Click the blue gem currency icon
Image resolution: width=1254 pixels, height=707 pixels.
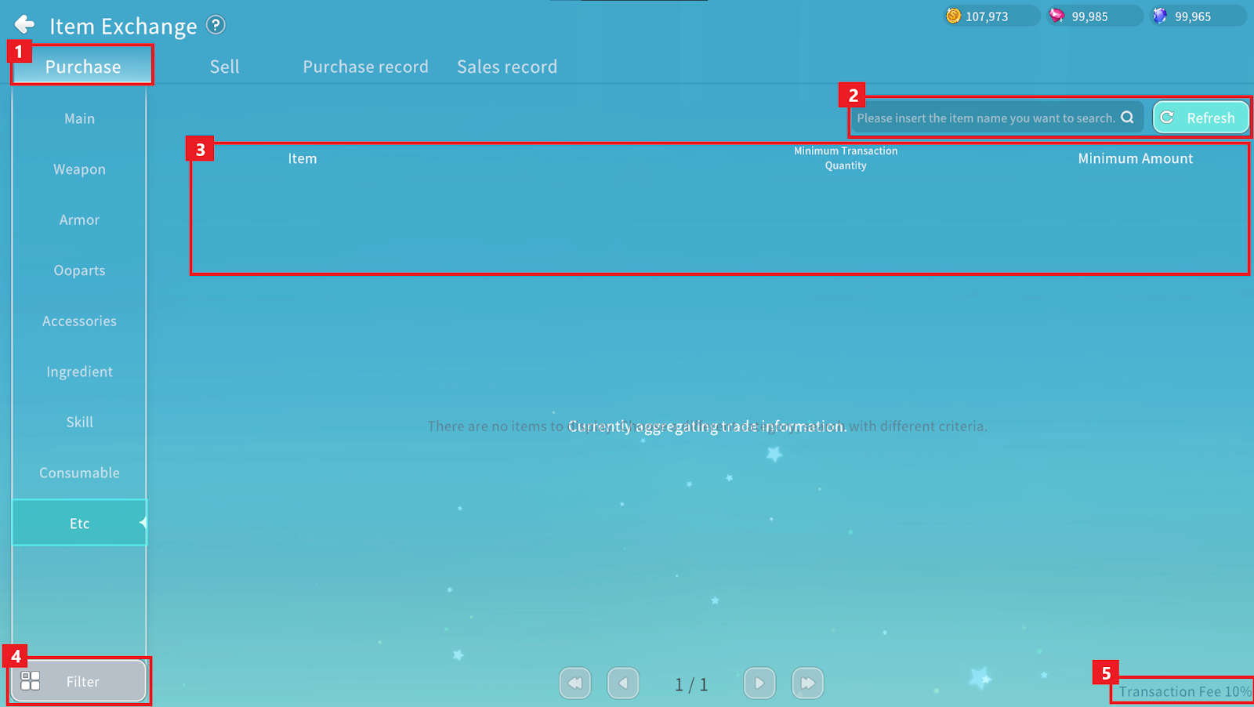tap(1160, 16)
